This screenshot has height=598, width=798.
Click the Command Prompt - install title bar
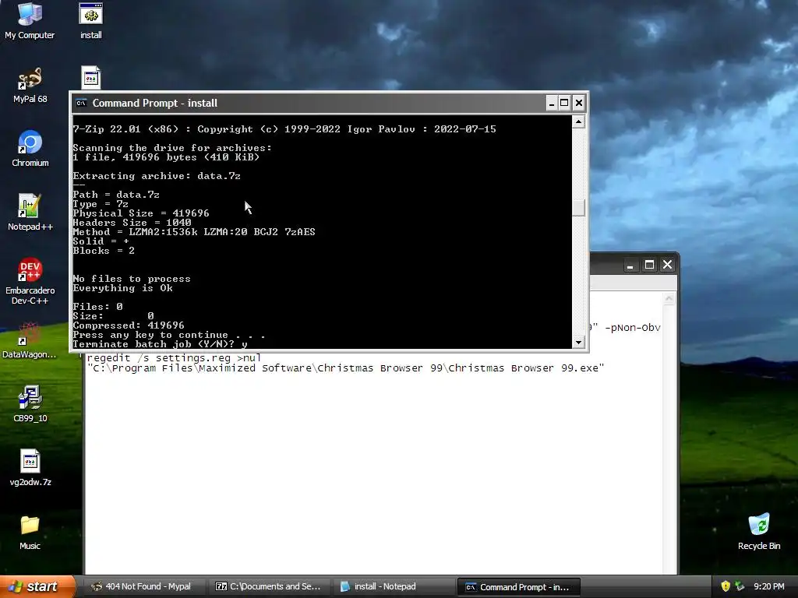pyautogui.click(x=310, y=104)
